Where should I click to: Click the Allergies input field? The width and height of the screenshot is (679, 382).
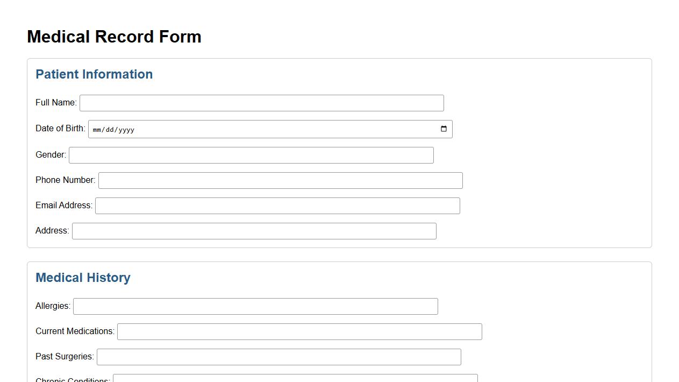tap(255, 306)
